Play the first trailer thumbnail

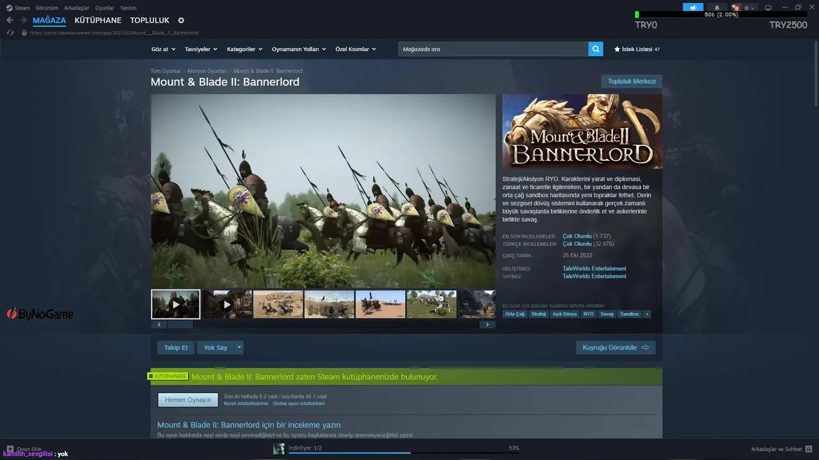tap(176, 304)
